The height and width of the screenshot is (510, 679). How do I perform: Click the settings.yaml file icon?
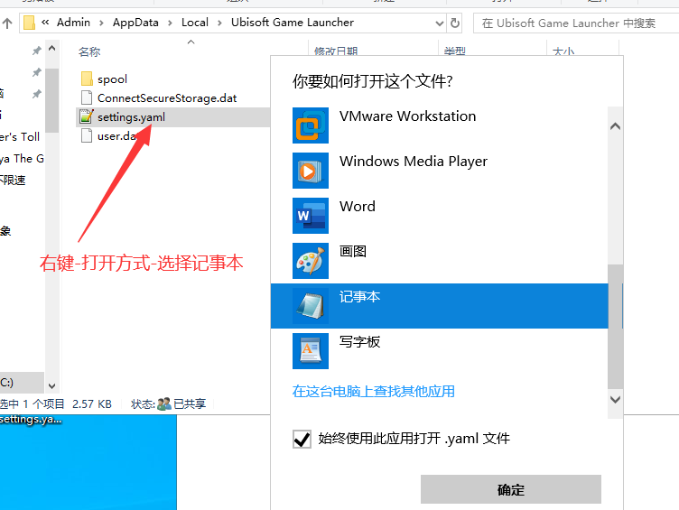87,116
